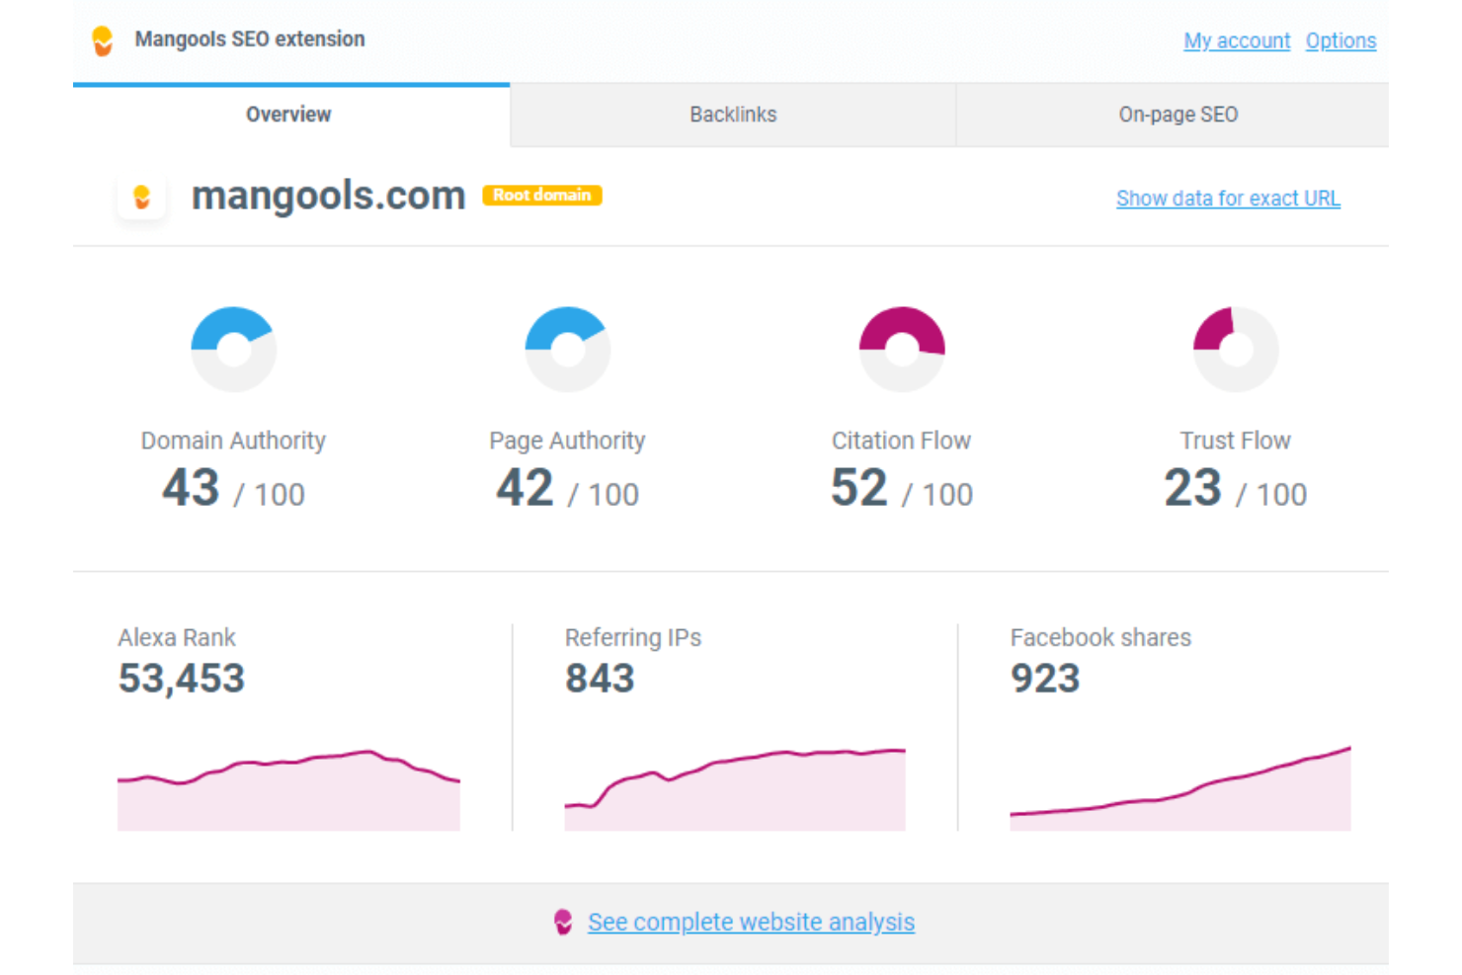
Task: Open the extension Options
Action: (1340, 41)
